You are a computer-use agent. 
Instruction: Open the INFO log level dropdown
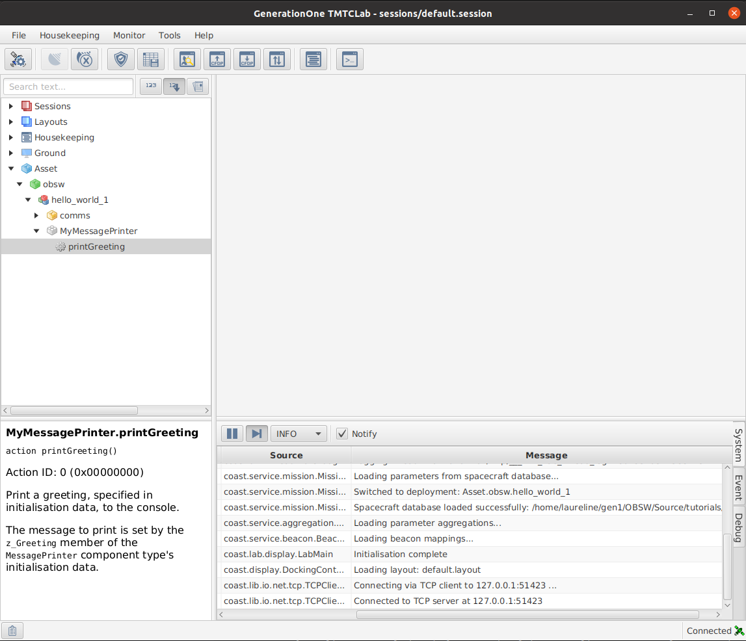click(299, 434)
